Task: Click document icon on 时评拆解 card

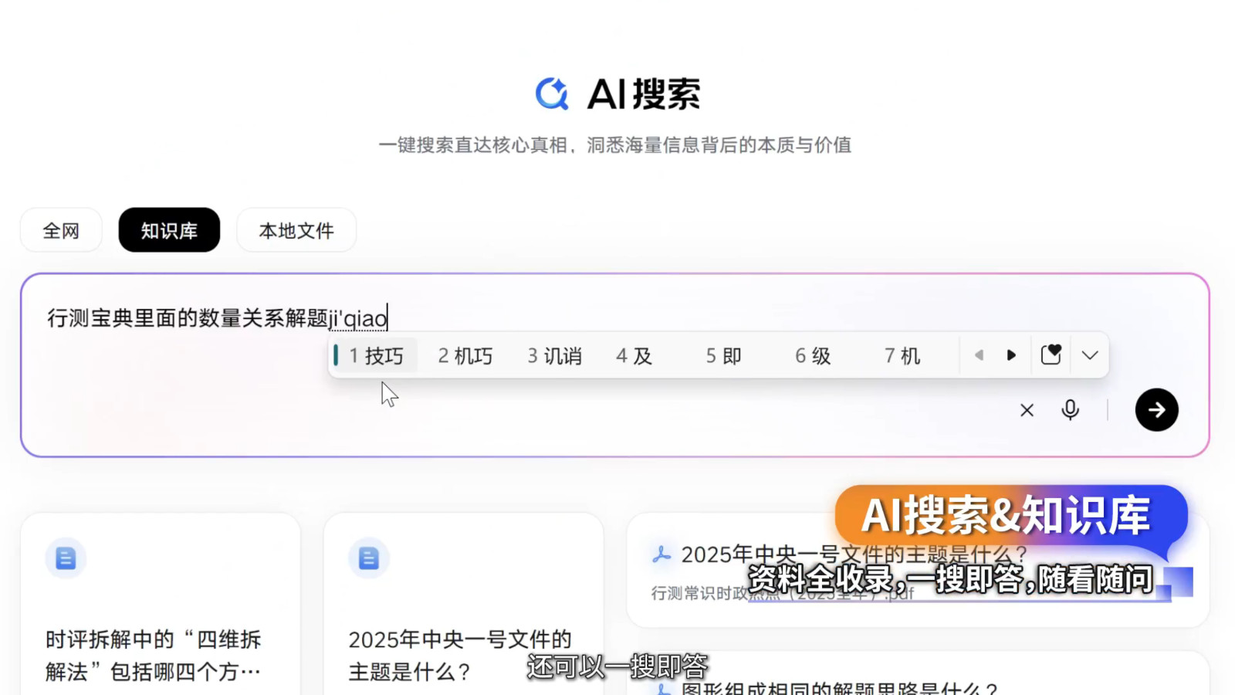Action: tap(66, 558)
